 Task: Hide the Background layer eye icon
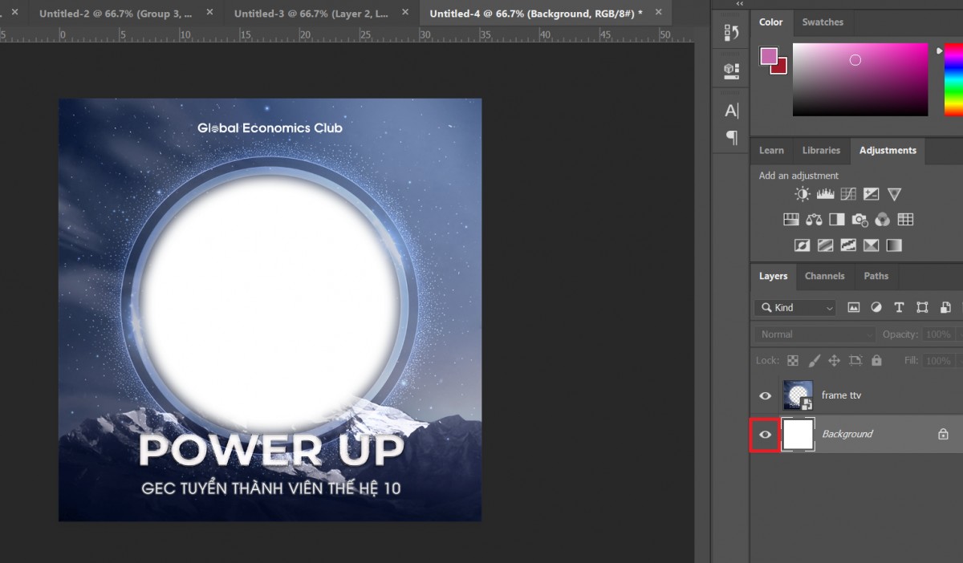pyautogui.click(x=765, y=435)
